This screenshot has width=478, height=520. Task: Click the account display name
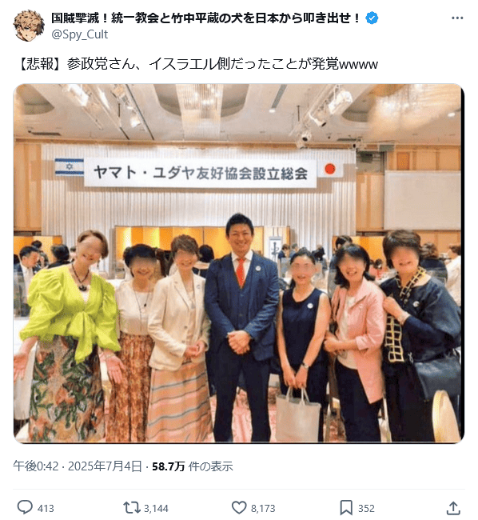click(205, 18)
